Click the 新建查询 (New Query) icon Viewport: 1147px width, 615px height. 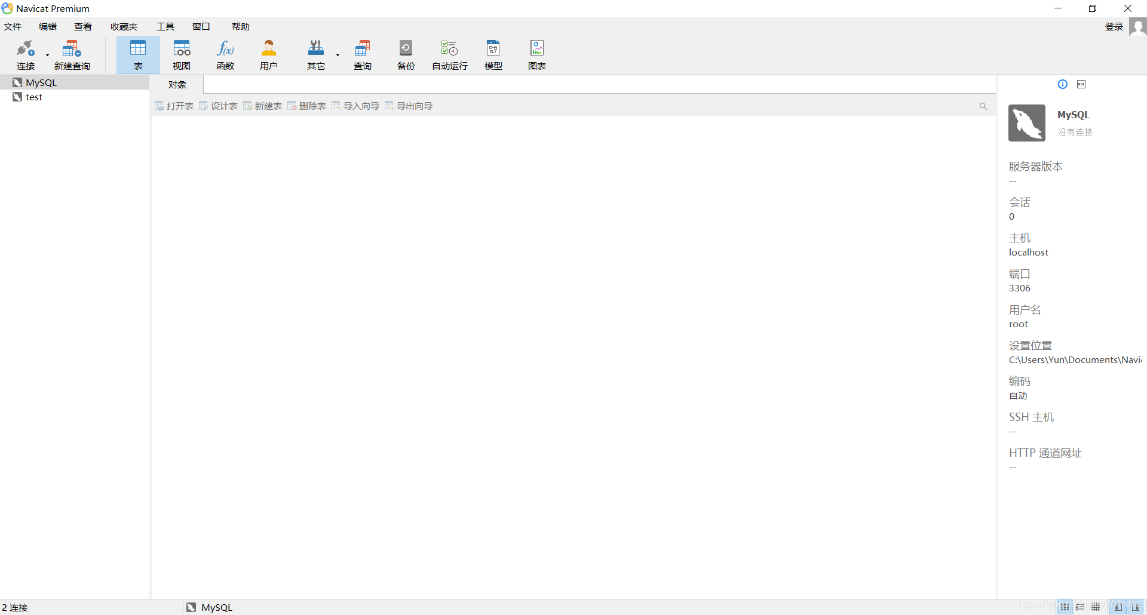click(x=72, y=55)
